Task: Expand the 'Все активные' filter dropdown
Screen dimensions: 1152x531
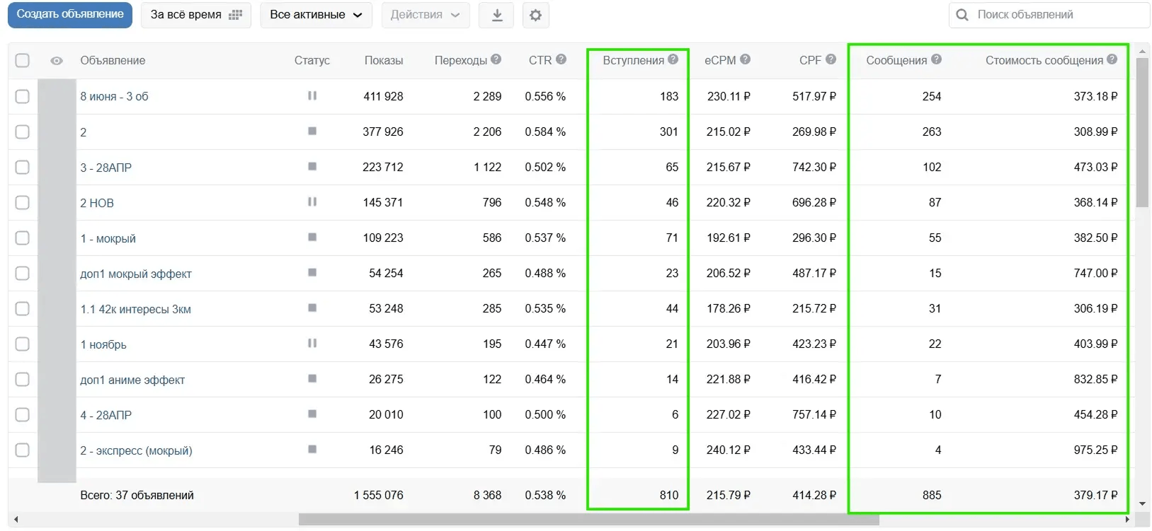Action: point(316,15)
